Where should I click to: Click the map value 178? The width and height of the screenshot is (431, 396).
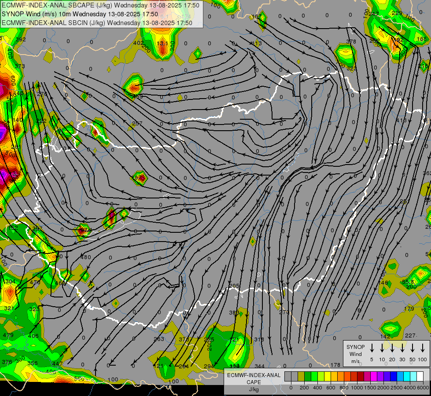[x=335, y=365]
